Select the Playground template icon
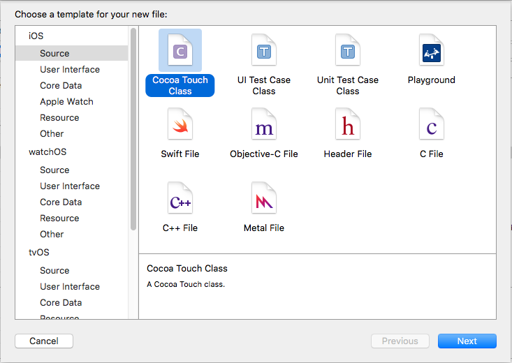The width and height of the screenshot is (512, 363). point(432,51)
